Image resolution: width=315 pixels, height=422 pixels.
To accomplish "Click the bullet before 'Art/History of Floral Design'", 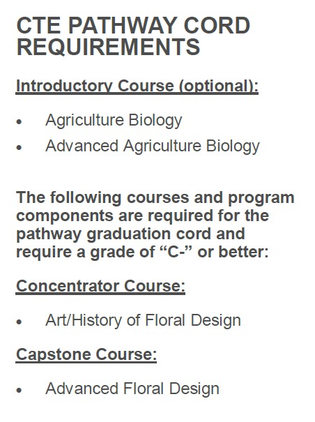I will point(19,322).
